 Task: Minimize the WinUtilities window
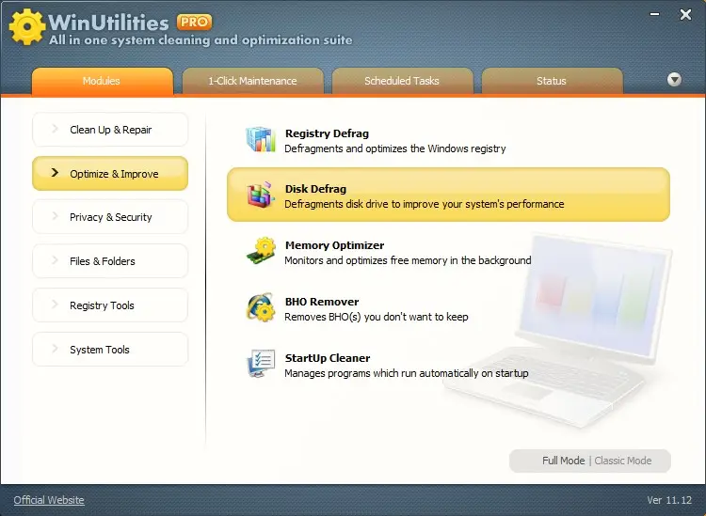click(654, 14)
